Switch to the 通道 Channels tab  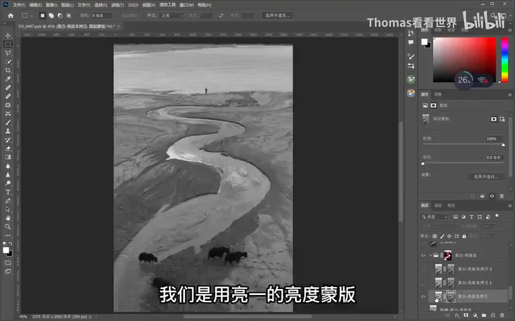click(x=438, y=205)
